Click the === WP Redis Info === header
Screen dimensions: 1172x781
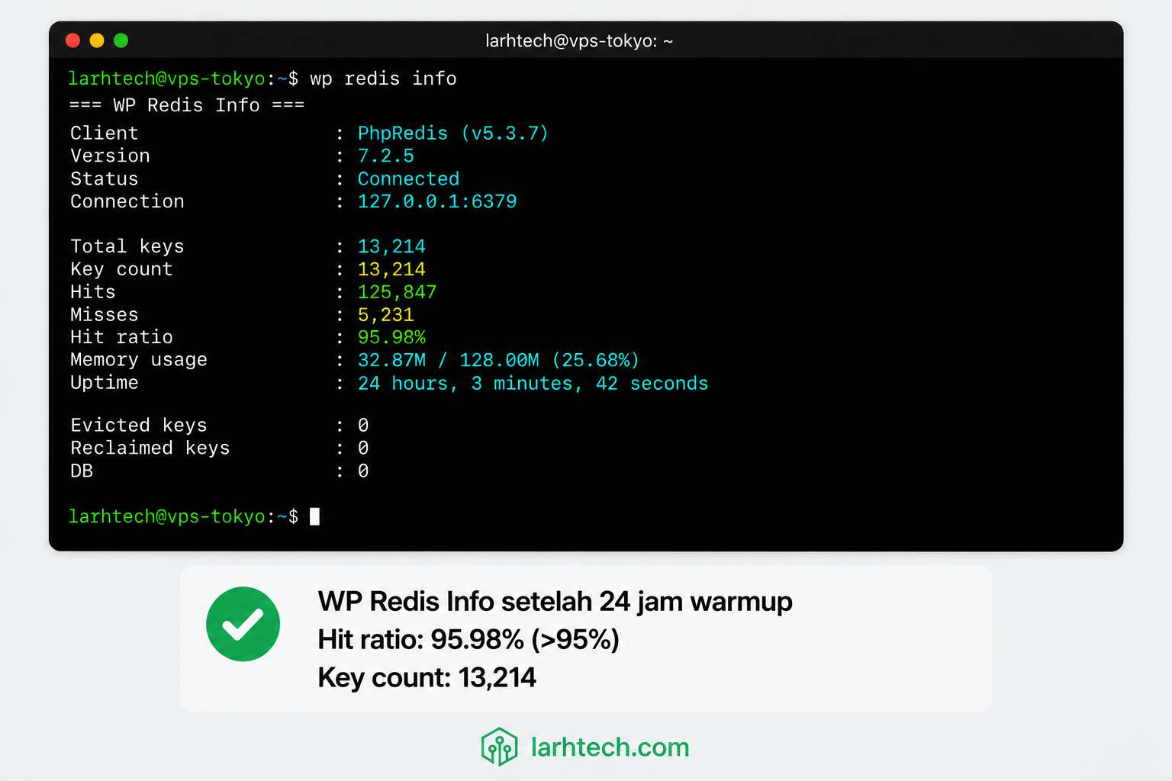pos(187,105)
